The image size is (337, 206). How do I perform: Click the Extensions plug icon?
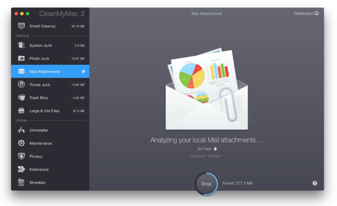[x=21, y=169]
